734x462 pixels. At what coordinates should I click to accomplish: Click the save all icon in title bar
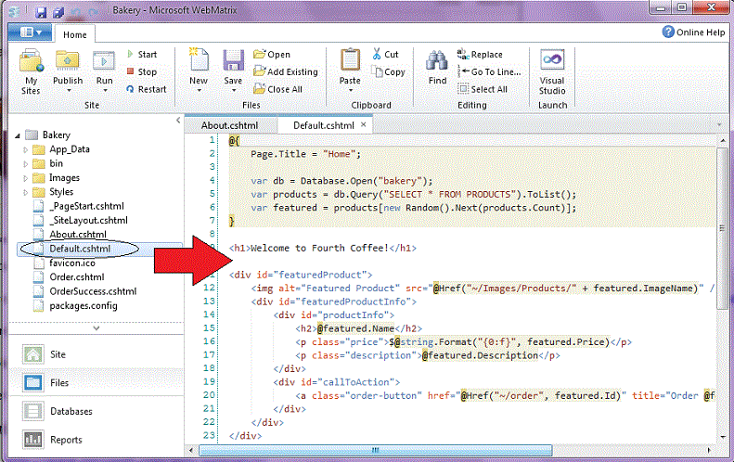click(x=58, y=11)
